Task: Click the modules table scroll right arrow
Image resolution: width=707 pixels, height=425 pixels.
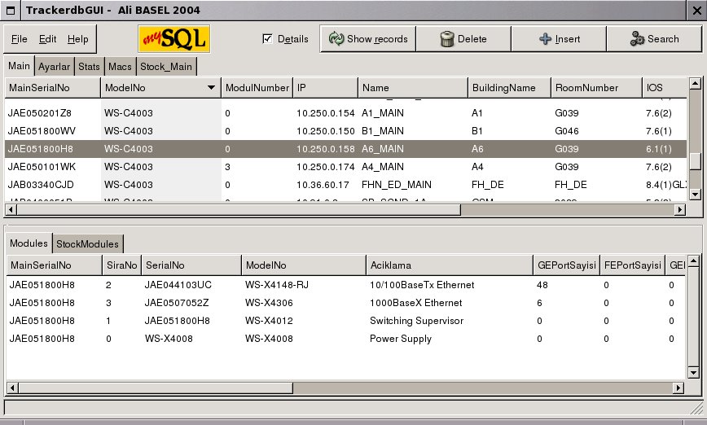Action: pyautogui.click(x=678, y=388)
